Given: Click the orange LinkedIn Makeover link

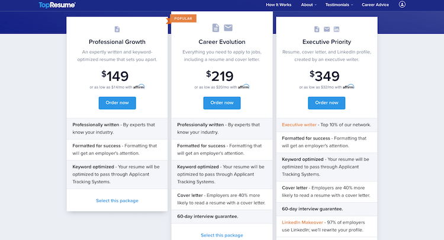Looking at the screenshot, I should (302, 222).
